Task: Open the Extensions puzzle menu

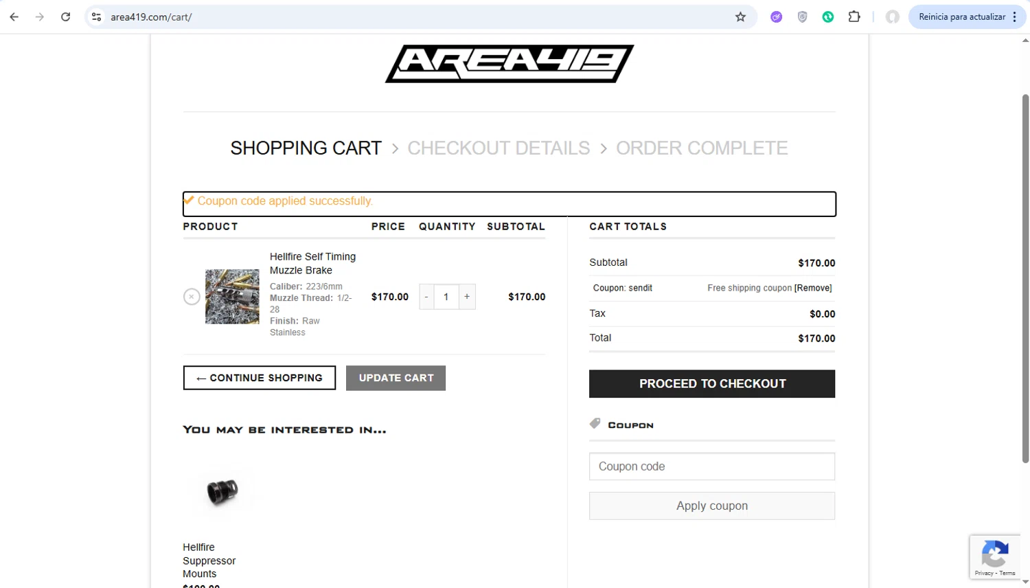Action: (x=854, y=17)
